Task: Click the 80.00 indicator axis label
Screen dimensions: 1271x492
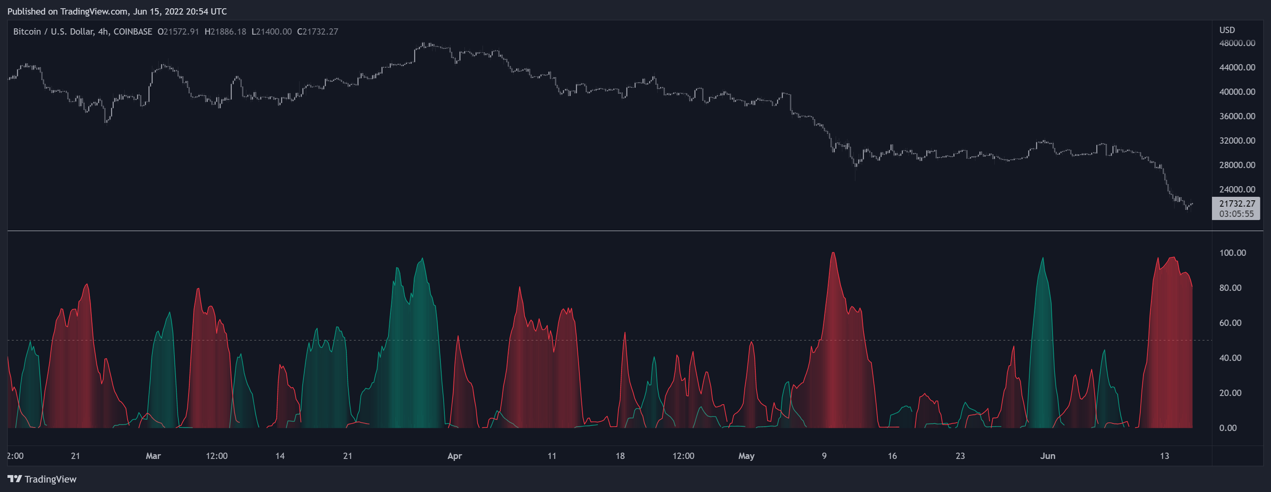Action: (x=1230, y=288)
